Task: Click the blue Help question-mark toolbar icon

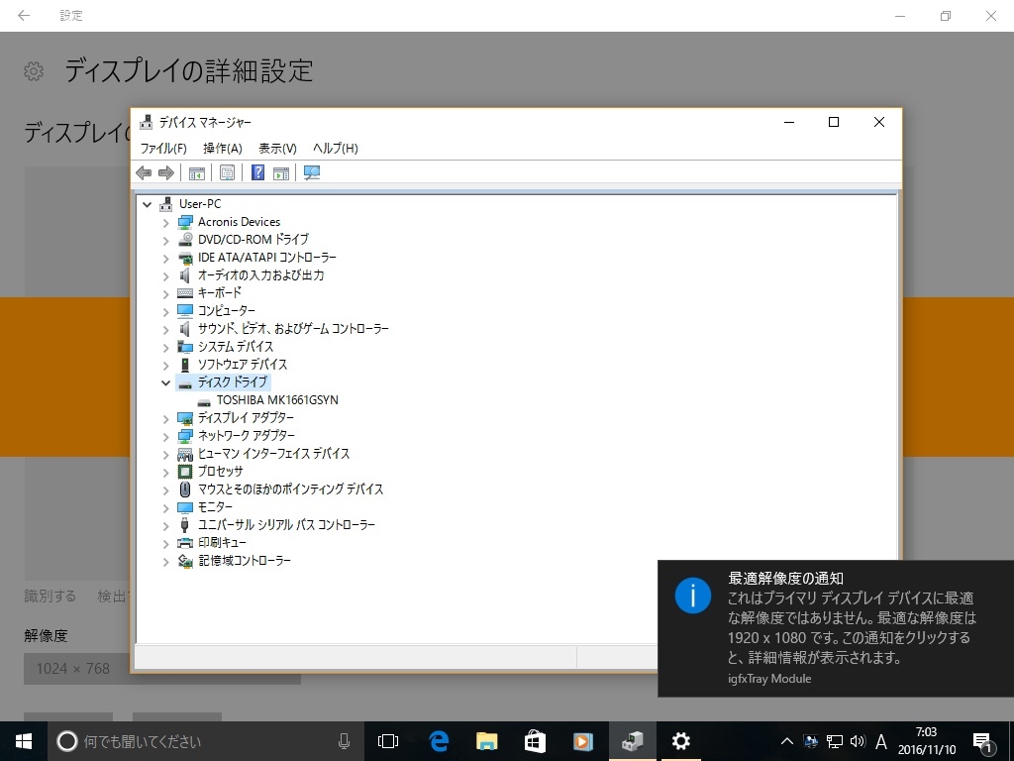Action: (257, 172)
